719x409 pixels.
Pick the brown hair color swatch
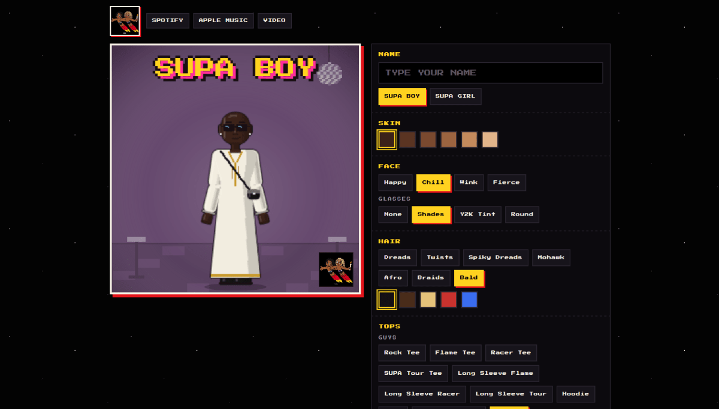coord(407,299)
